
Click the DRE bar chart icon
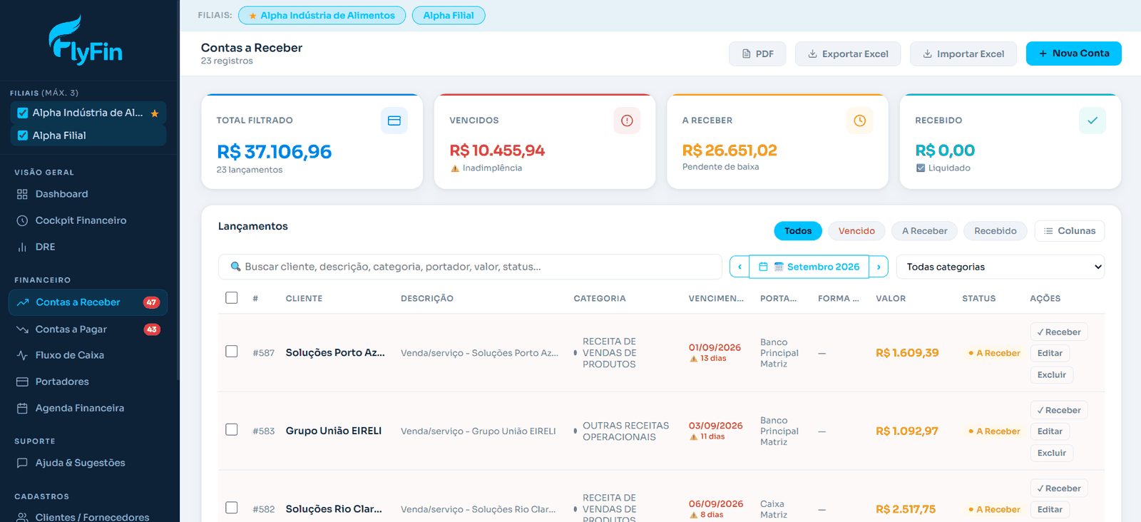(x=22, y=247)
